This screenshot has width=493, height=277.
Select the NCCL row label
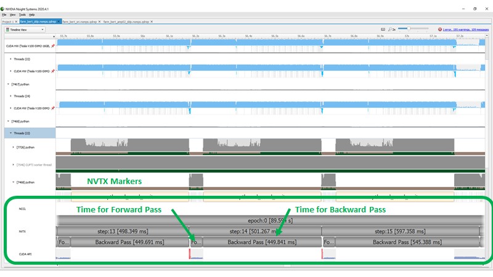point(22,209)
